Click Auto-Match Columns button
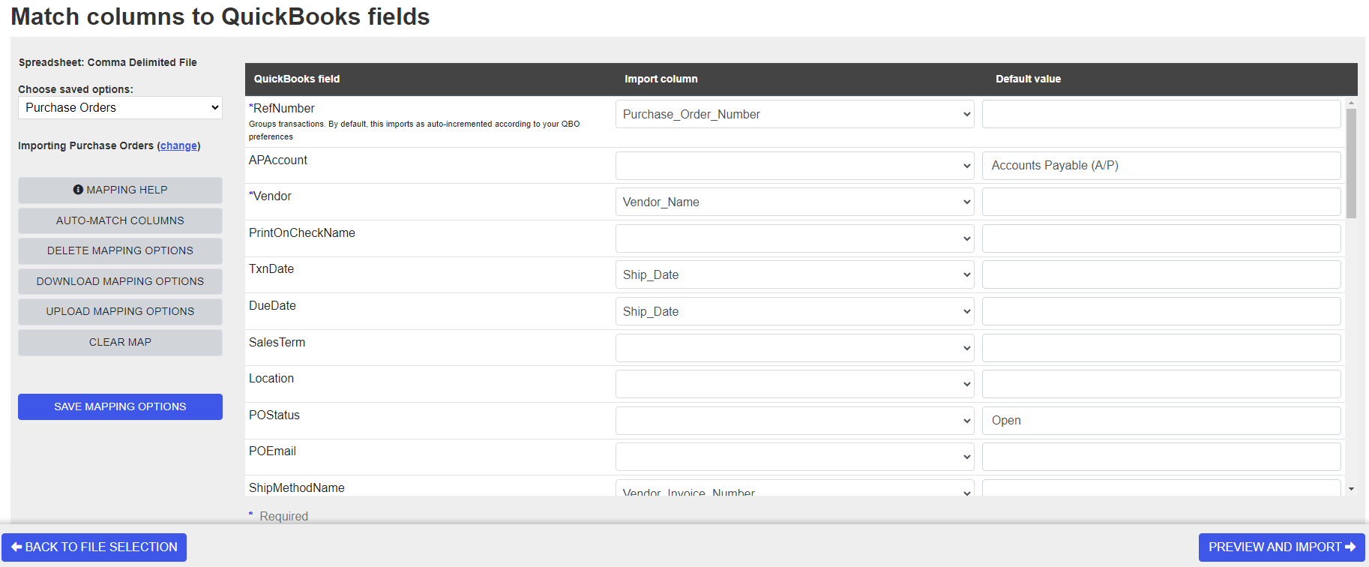The image size is (1369, 567). point(120,220)
